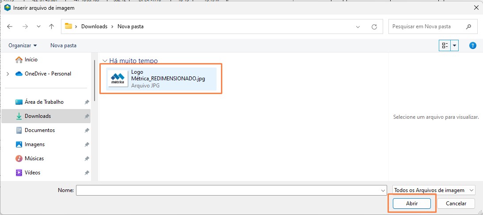Click the Back navigation arrow
Screen dimensions: 483x215
coord(10,26)
